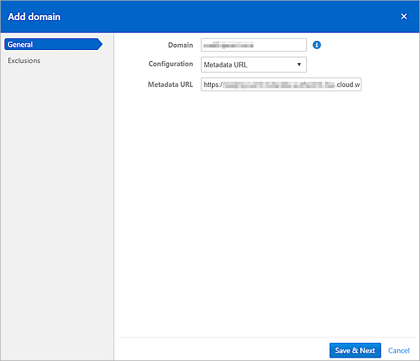Viewport: 420px width, 361px height.
Task: Click the Add domain title
Action: (34, 17)
